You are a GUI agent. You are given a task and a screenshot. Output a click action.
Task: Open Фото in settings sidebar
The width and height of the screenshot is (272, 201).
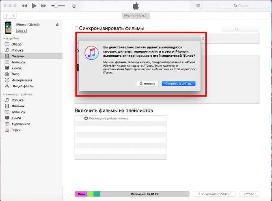tap(15, 74)
